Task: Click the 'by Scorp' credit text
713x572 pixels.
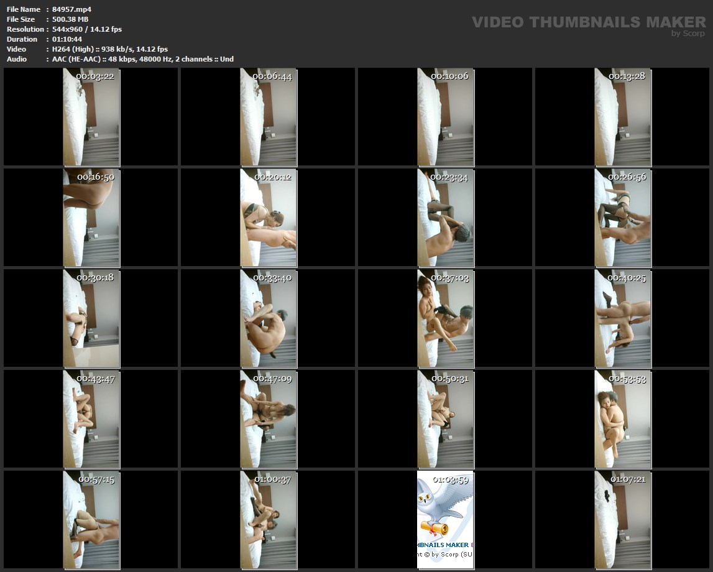Action: 688,34
